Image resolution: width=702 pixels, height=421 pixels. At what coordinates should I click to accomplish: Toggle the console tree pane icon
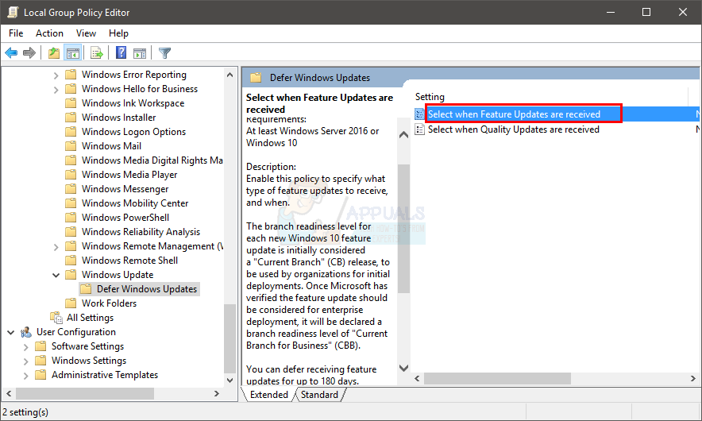pos(72,53)
